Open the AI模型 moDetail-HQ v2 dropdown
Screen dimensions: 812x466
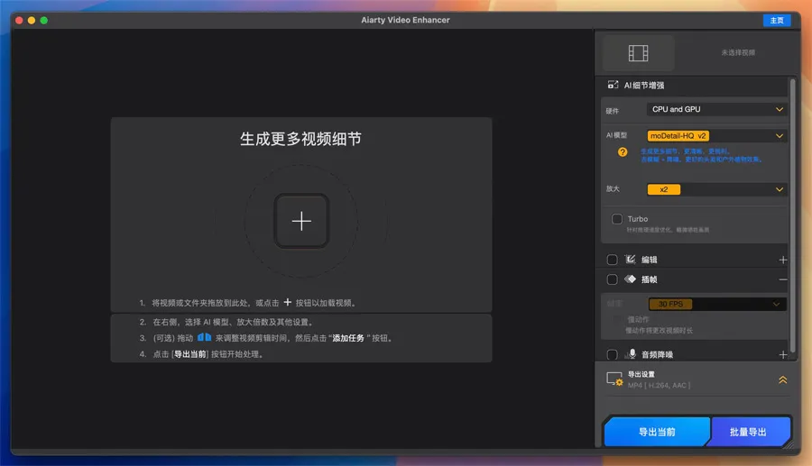point(716,136)
